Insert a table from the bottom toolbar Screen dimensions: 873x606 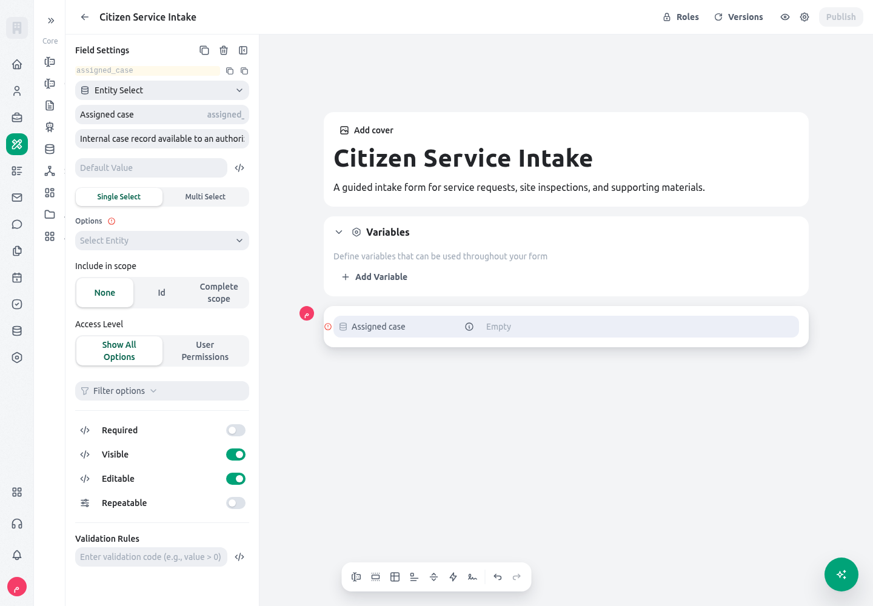[395, 577]
